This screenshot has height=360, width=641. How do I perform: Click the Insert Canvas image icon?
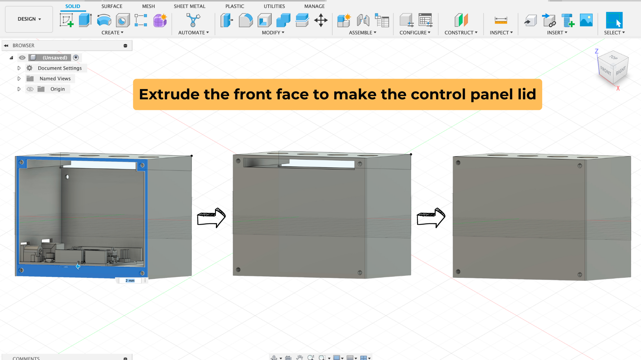coord(586,20)
